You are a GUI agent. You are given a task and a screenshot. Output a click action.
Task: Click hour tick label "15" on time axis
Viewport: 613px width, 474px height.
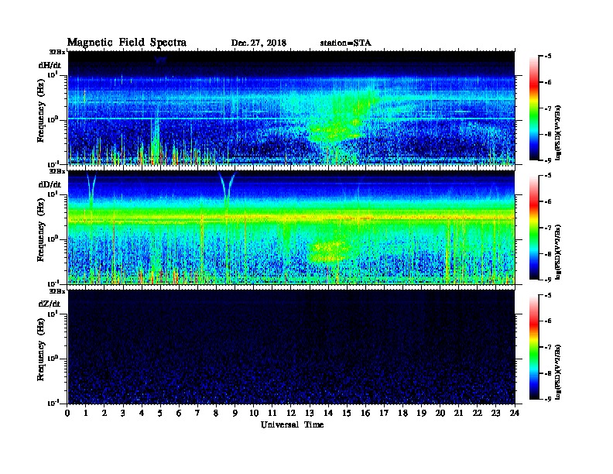(347, 413)
